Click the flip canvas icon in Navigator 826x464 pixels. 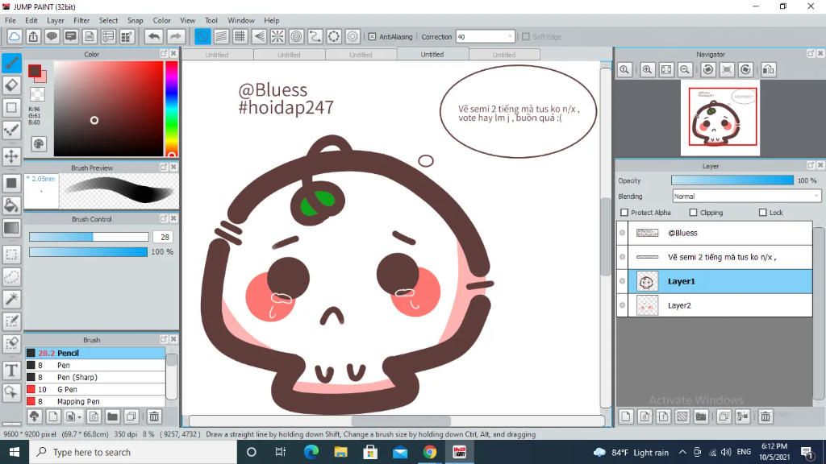click(769, 69)
